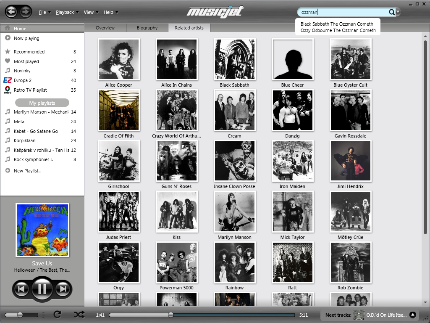Expand the View menu arrow
The width and height of the screenshot is (430, 323).
point(97,12)
